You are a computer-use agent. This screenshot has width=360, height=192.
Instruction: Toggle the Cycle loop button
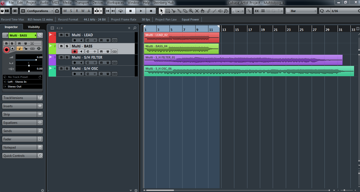(121, 11)
